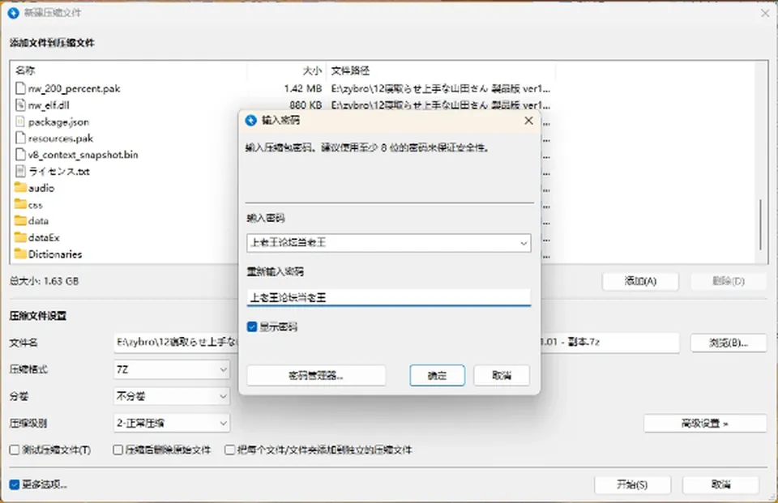Click 取消 at bottom of main window
Screen dimensions: 778x503
[x=721, y=484]
